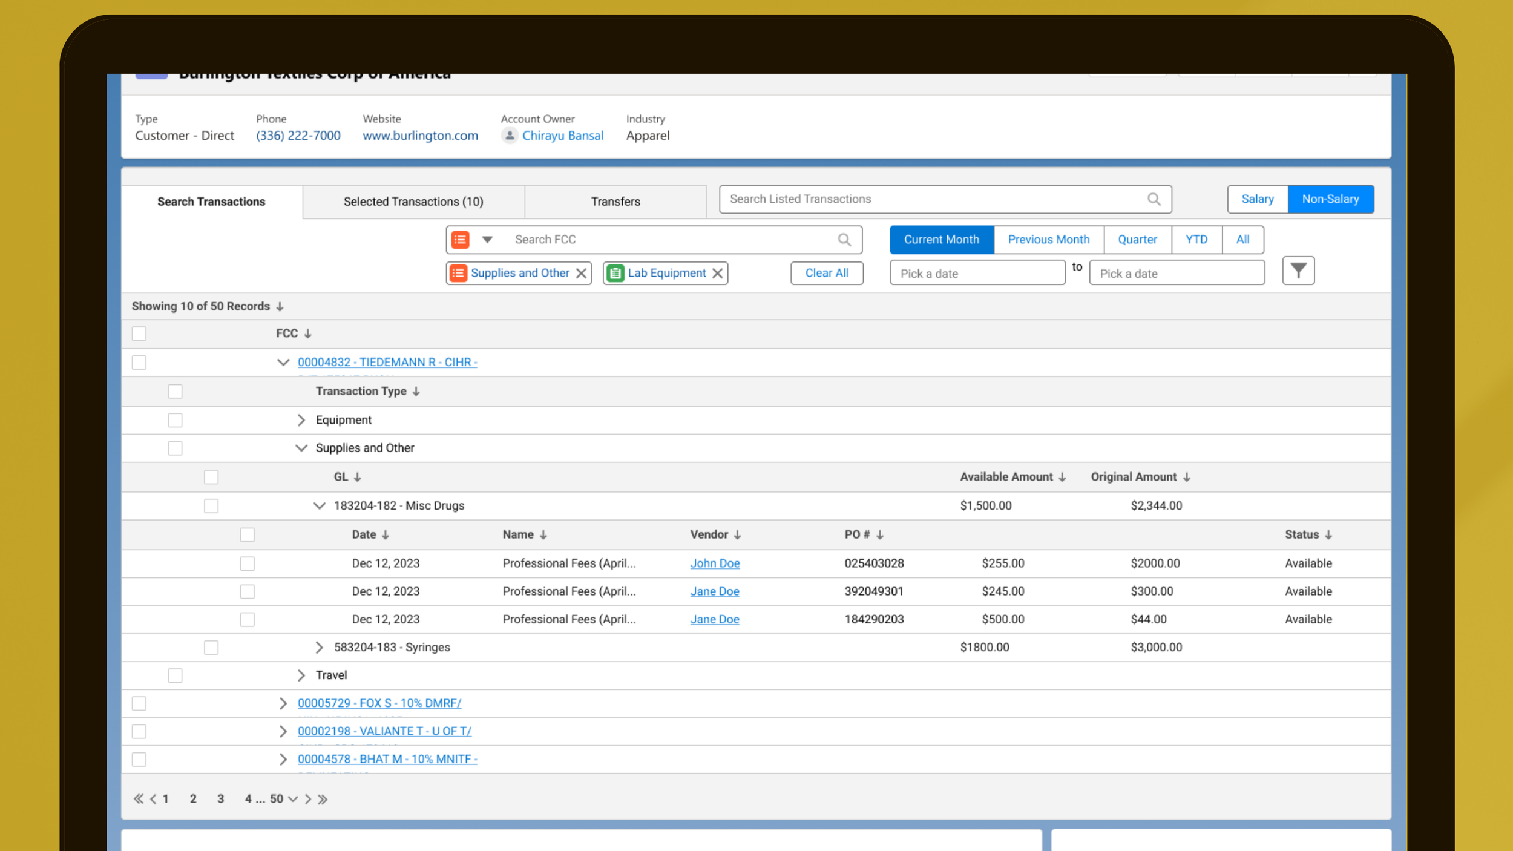1513x851 pixels.
Task: Open the orange list icon selector beside Search FCC
Action: (472, 240)
